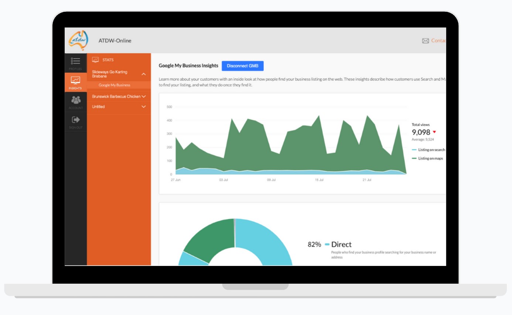The width and height of the screenshot is (512, 315).
Task: Click the Direct legend color swatch
Action: tap(327, 245)
